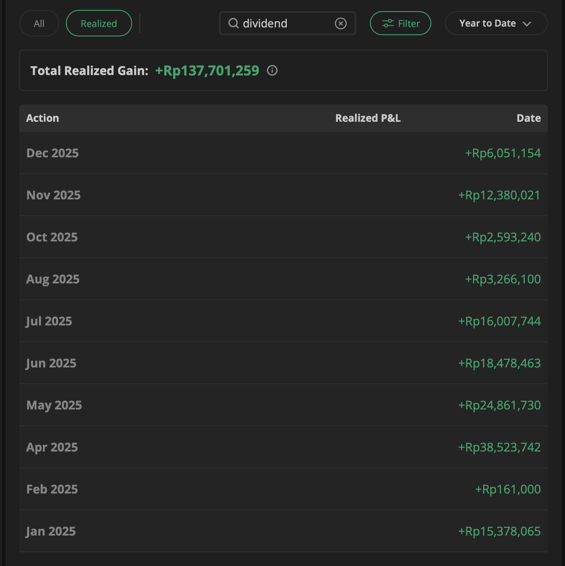Screen dimensions: 565x566
Task: Switch to the All tab
Action: [x=39, y=24]
